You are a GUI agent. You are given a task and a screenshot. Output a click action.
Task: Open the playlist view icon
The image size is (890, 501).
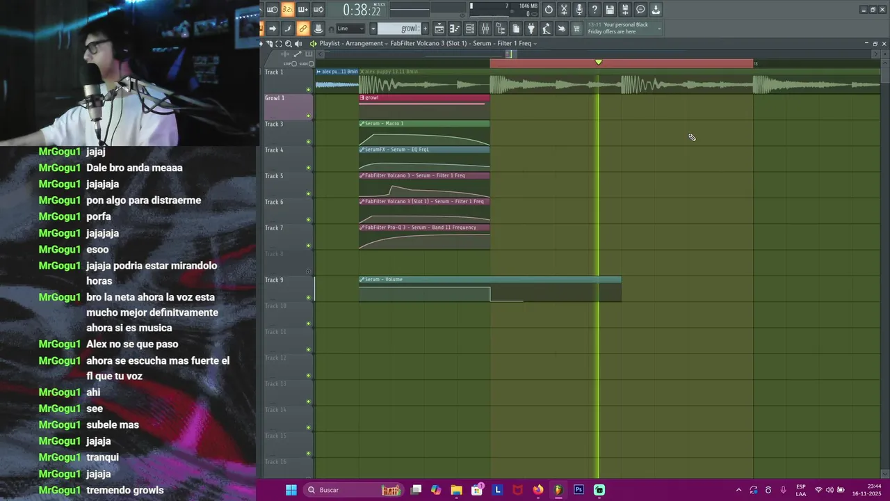point(439,29)
